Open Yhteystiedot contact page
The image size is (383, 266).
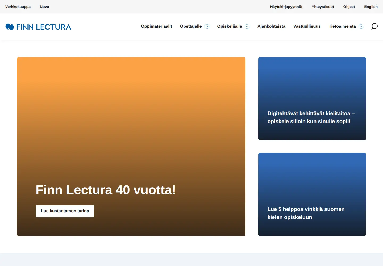323,7
